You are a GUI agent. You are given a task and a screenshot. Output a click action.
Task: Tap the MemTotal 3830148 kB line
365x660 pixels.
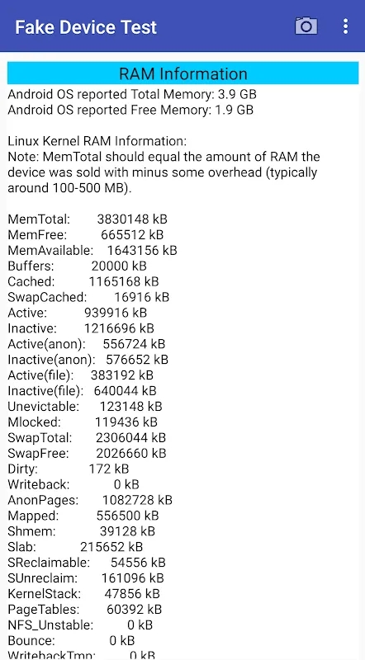coord(88,219)
